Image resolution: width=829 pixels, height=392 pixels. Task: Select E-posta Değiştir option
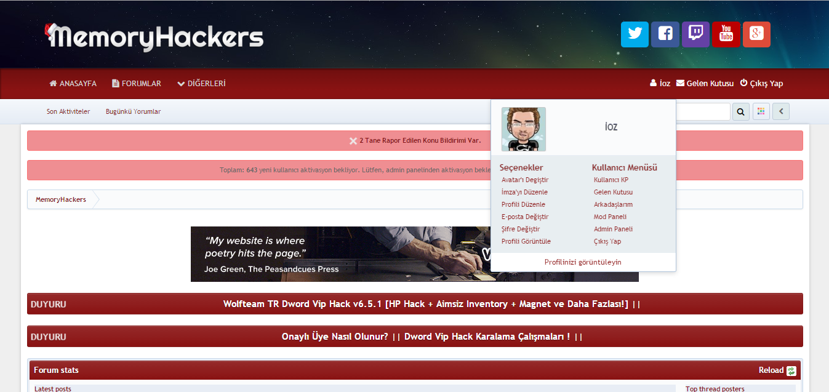[525, 217]
